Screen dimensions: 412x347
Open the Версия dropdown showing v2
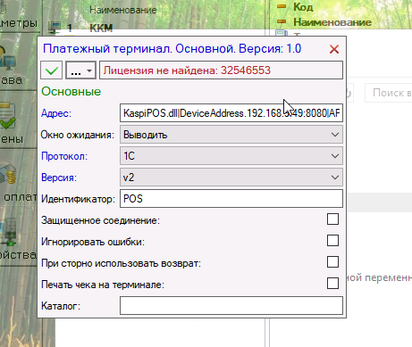point(231,178)
